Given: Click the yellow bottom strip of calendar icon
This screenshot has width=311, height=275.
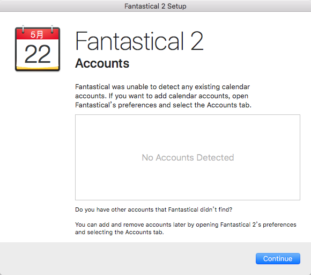Looking at the screenshot, I should pos(38,68).
